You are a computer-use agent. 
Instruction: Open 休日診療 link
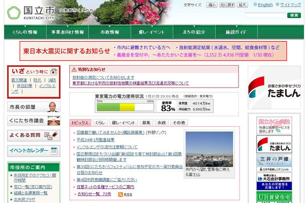(x=24, y=86)
